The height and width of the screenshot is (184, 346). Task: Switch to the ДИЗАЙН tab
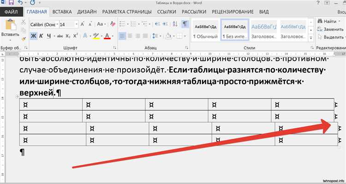(x=87, y=12)
